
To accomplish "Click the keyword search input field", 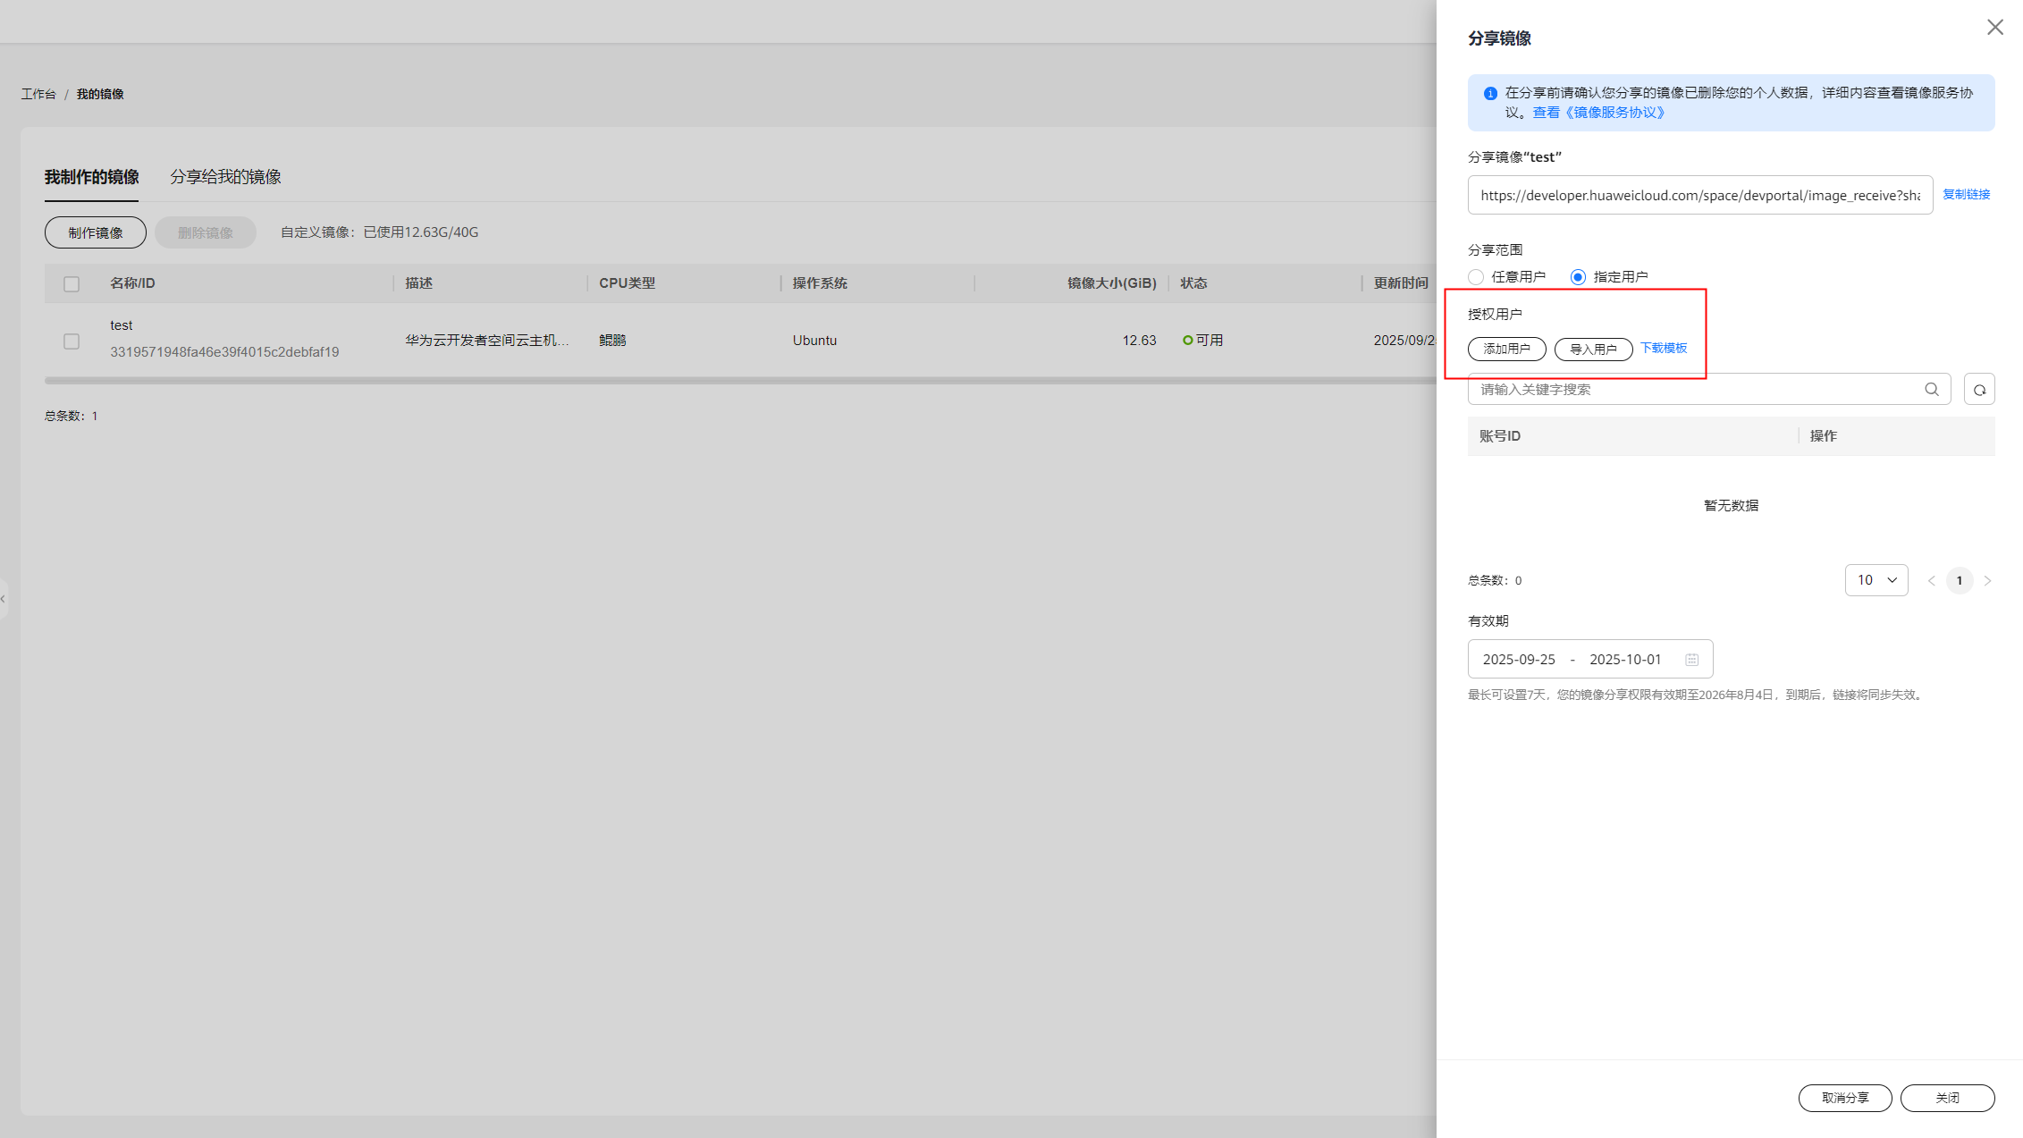I will coord(1690,390).
